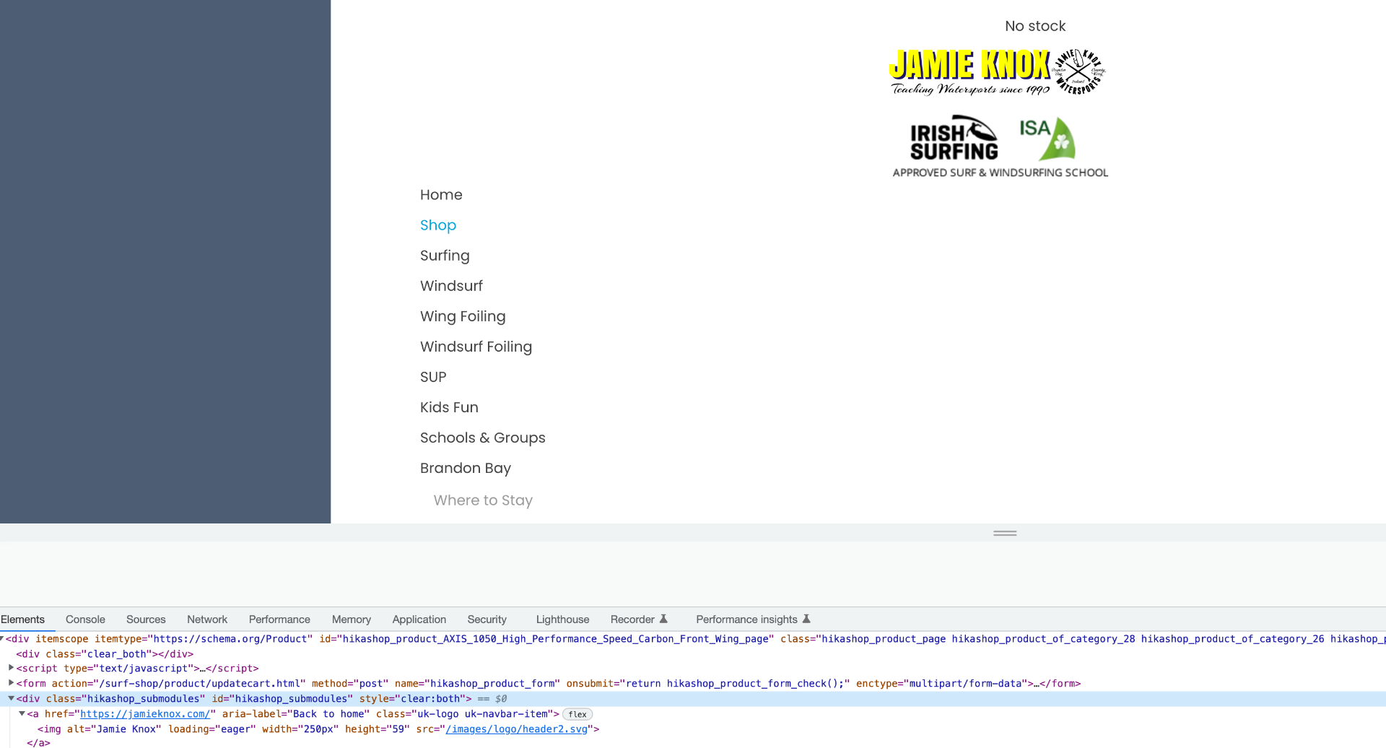Screen dimensions: 1386x748
Task: Click the Brandon Bay link
Action: (466, 468)
